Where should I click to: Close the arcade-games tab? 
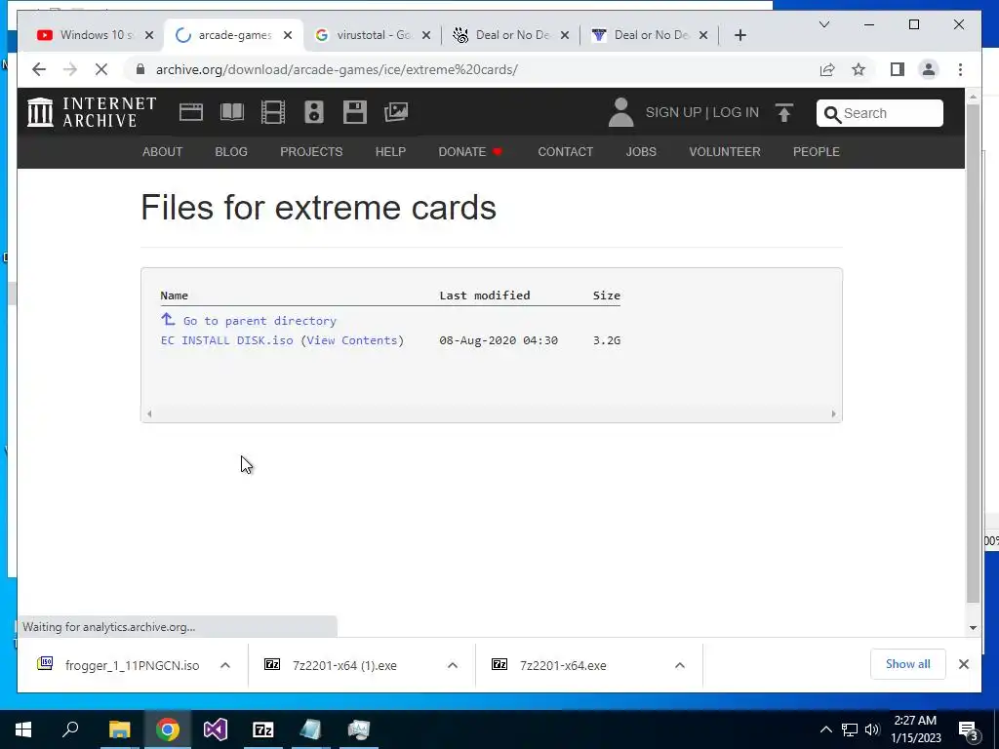288,35
